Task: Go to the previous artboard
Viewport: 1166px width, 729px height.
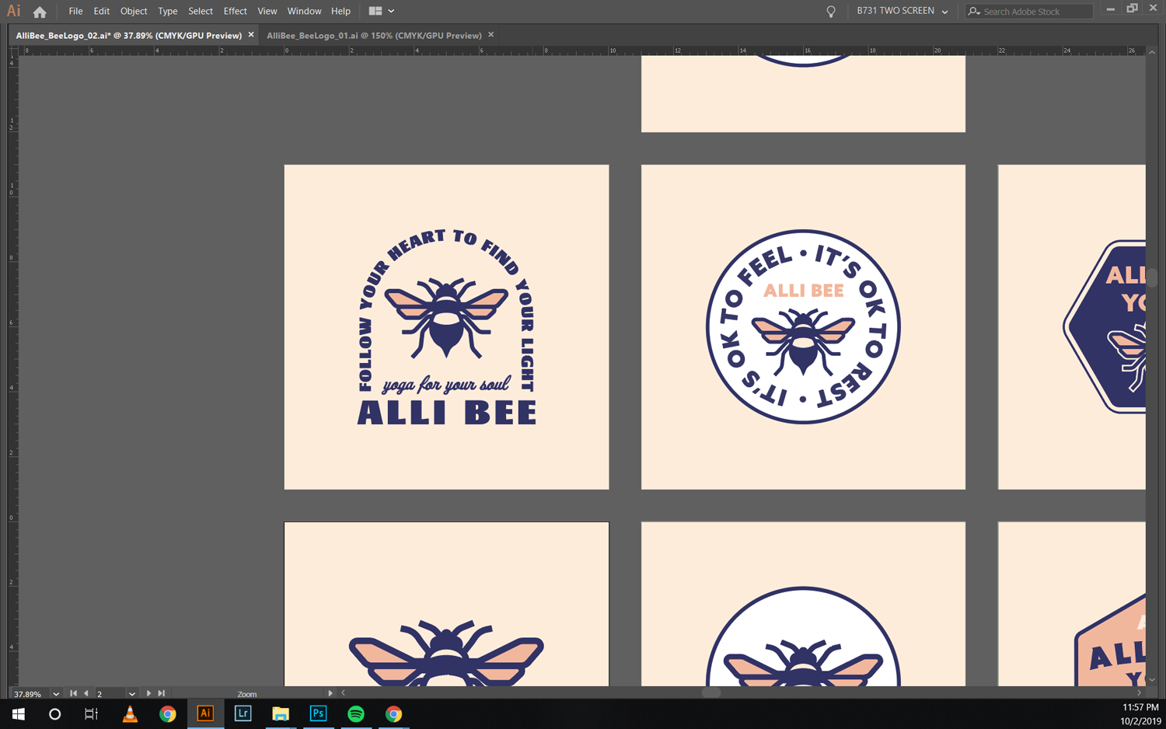Action: 86,693
